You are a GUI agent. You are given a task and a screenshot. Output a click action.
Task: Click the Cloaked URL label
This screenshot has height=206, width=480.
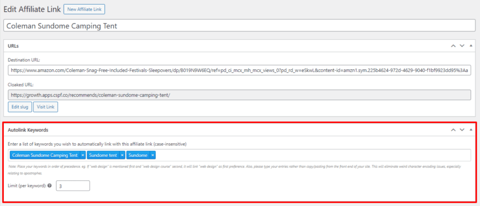click(20, 85)
